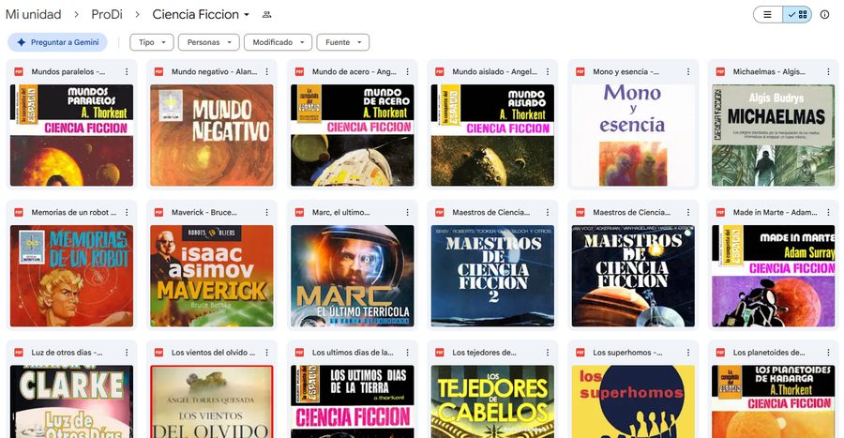The width and height of the screenshot is (844, 438).
Task: Open more options for Mundo de acero
Action: coord(408,71)
